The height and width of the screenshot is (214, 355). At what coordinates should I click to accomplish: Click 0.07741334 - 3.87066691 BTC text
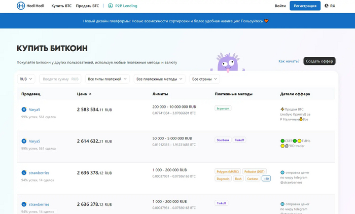click(174, 113)
